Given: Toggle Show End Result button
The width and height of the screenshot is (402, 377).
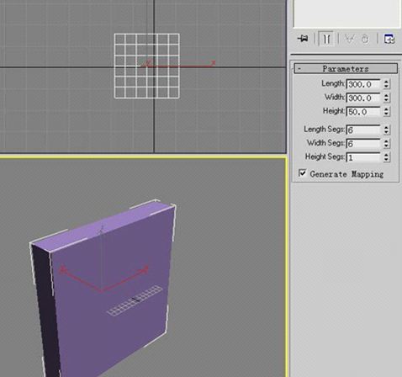Looking at the screenshot, I should click(x=326, y=39).
